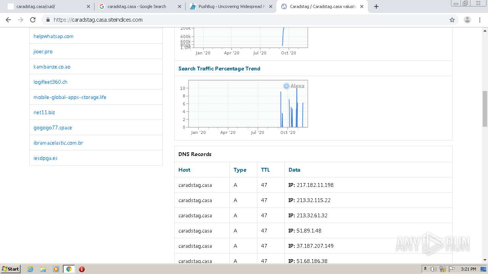The image size is (488, 274).
Task: Click the taskbar clock showing 3:21 PM
Action: (468, 269)
